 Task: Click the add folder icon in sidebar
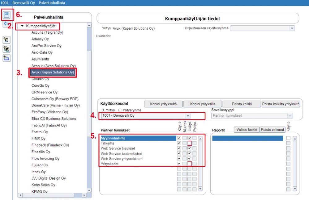coord(6,58)
